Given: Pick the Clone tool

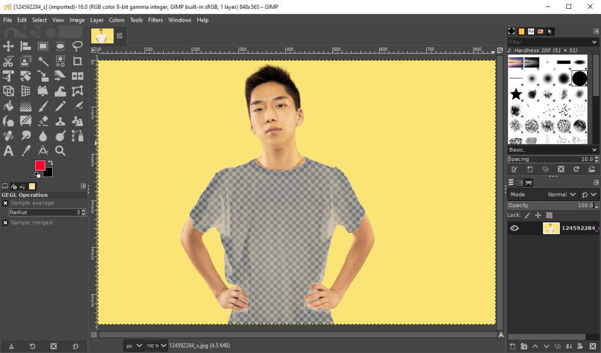Looking at the screenshot, I should [60, 121].
